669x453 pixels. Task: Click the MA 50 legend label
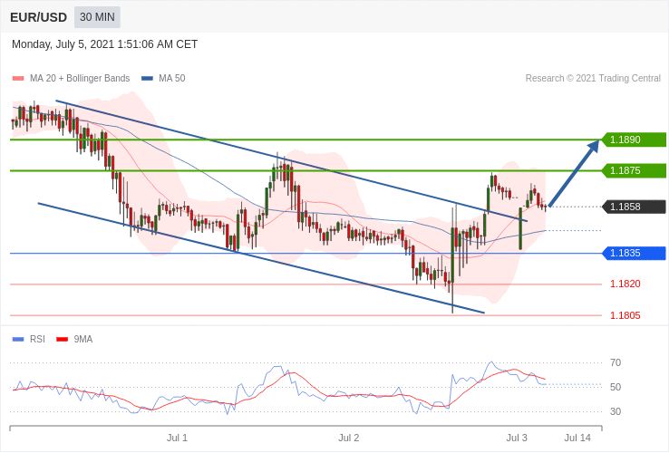(172, 79)
